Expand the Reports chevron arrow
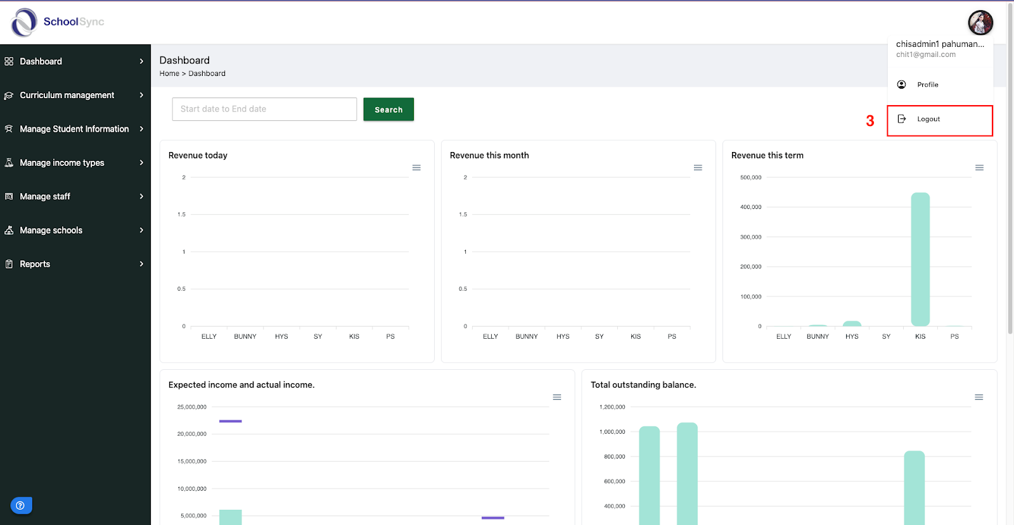The height and width of the screenshot is (525, 1014). (x=141, y=264)
